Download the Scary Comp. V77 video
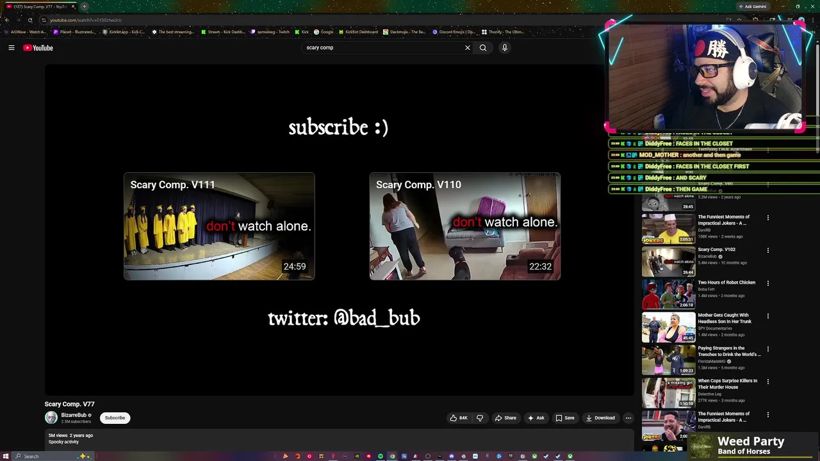The width and height of the screenshot is (820, 461). click(600, 418)
